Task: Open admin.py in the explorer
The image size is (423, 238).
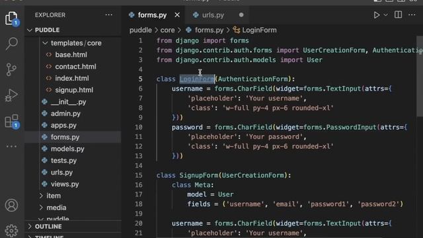Action: point(65,114)
